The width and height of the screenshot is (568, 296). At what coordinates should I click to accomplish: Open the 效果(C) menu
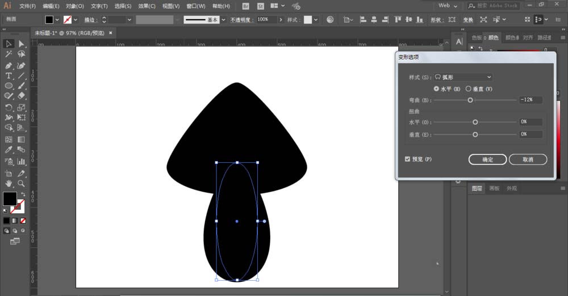146,6
